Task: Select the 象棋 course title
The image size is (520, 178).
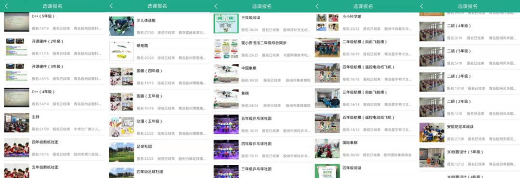Action: click(x=245, y=94)
